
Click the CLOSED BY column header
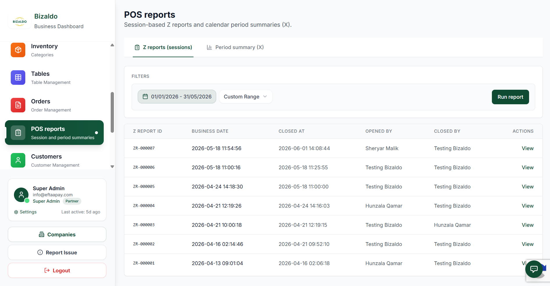(447, 131)
